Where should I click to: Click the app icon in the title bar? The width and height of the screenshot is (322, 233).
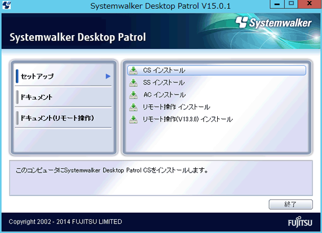tap(7, 5)
